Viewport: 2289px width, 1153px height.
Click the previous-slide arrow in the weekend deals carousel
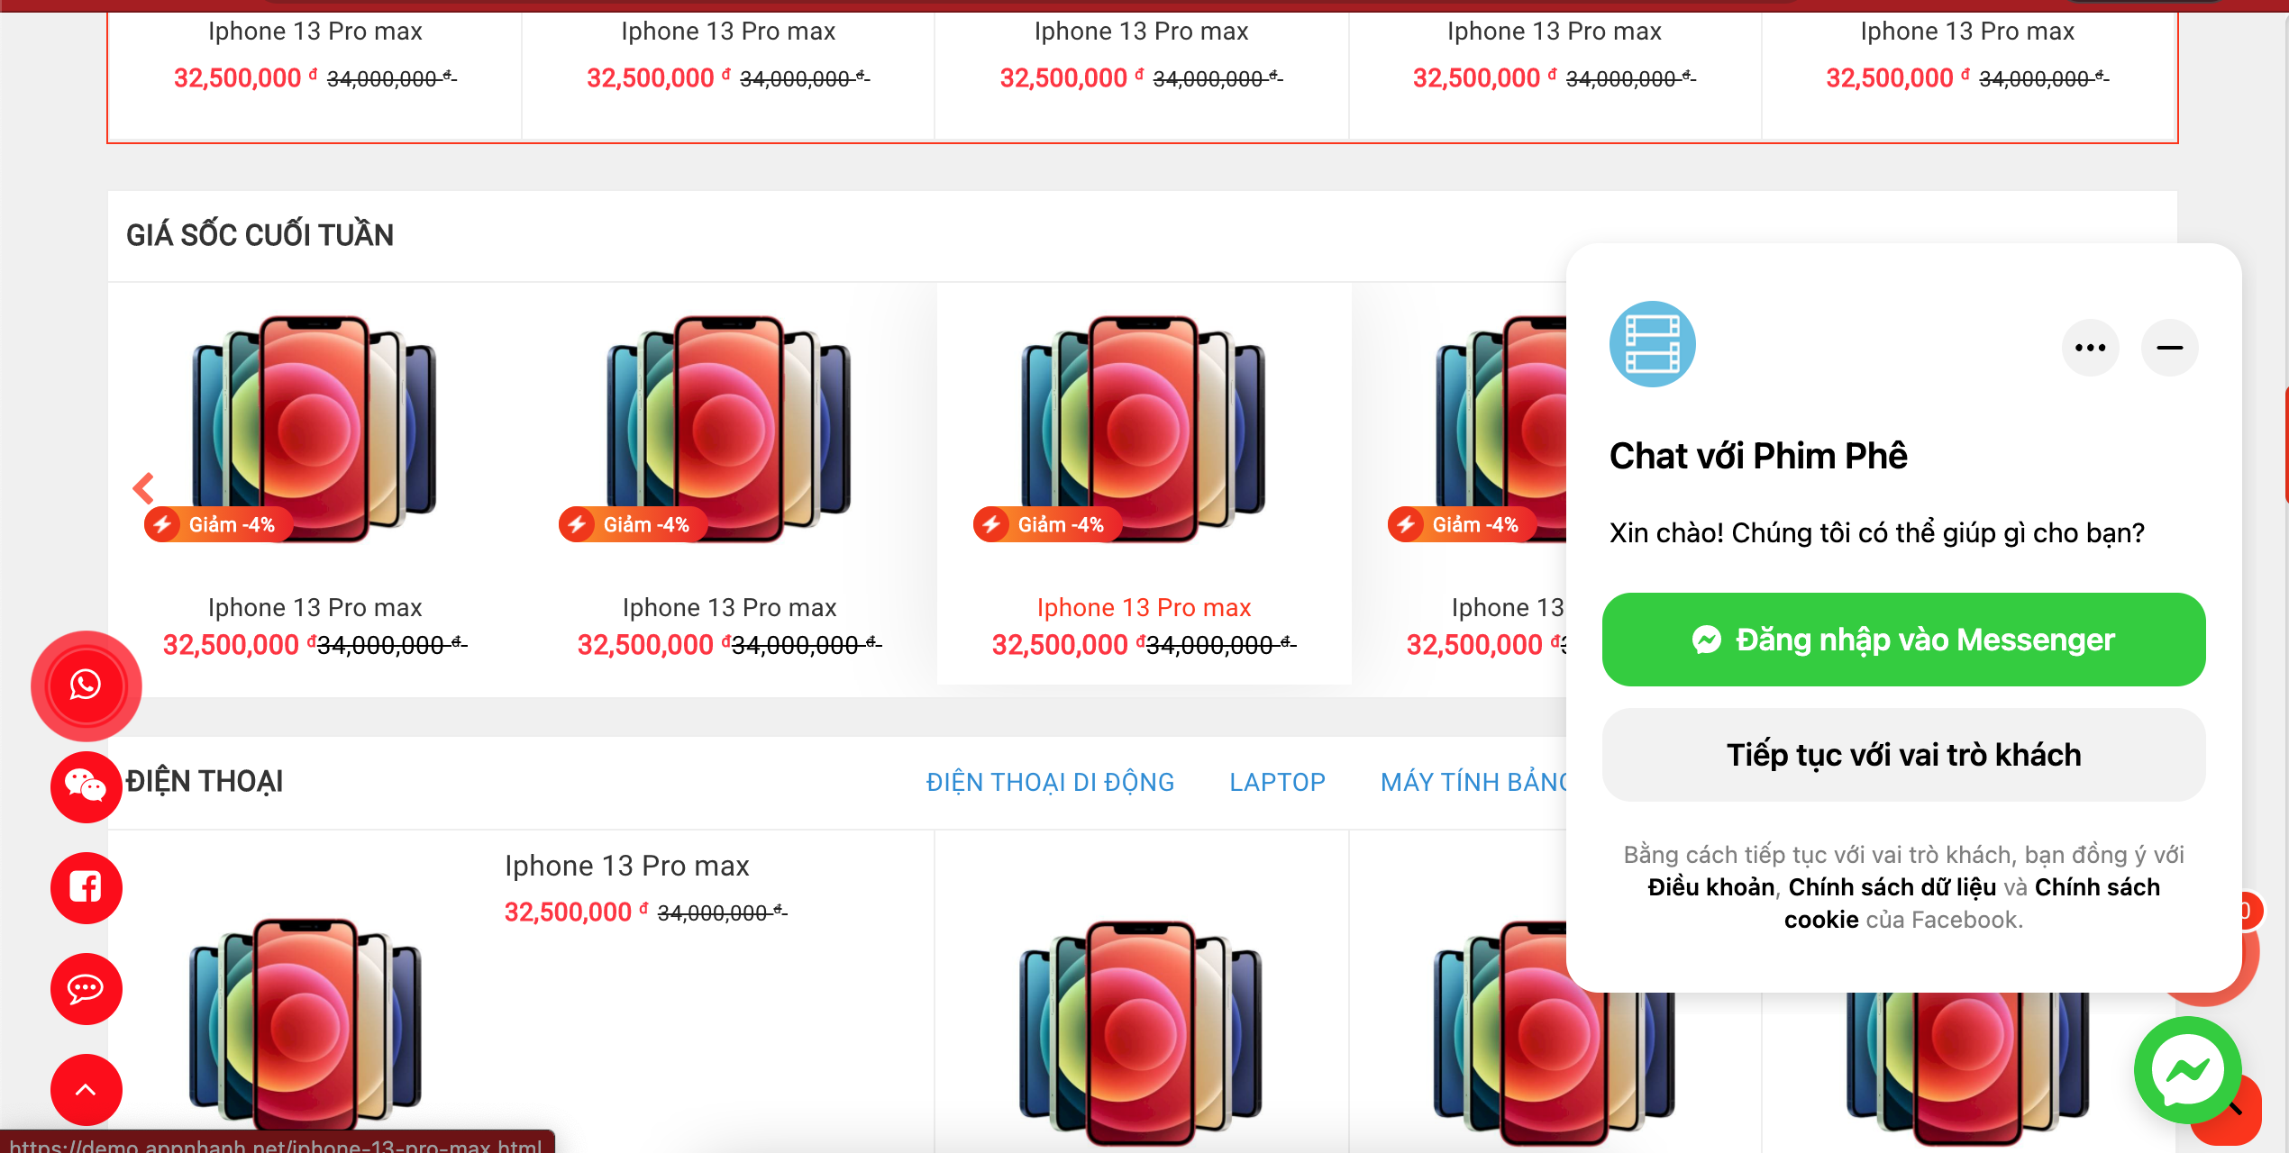point(143,488)
